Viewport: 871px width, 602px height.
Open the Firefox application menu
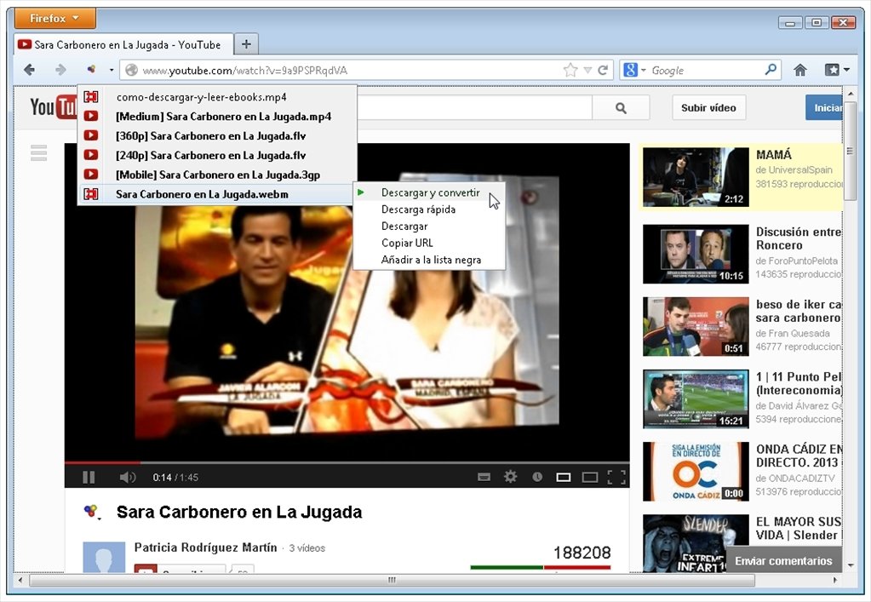(54, 19)
